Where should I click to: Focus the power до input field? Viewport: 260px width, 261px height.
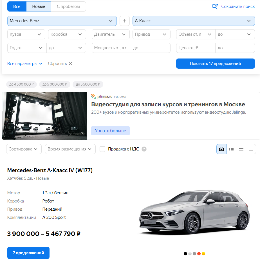(x=151, y=48)
